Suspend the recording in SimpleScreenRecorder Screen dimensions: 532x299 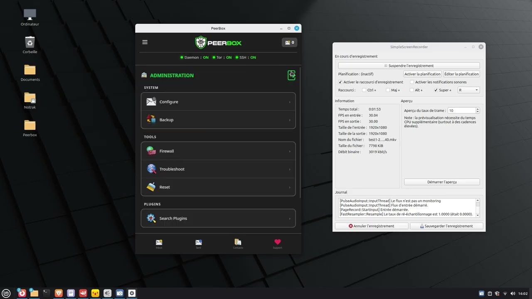tap(409, 66)
